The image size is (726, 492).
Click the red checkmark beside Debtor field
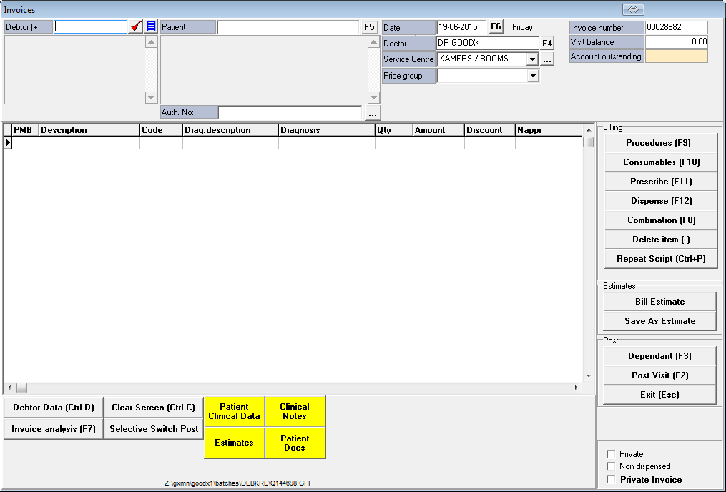[x=136, y=26]
